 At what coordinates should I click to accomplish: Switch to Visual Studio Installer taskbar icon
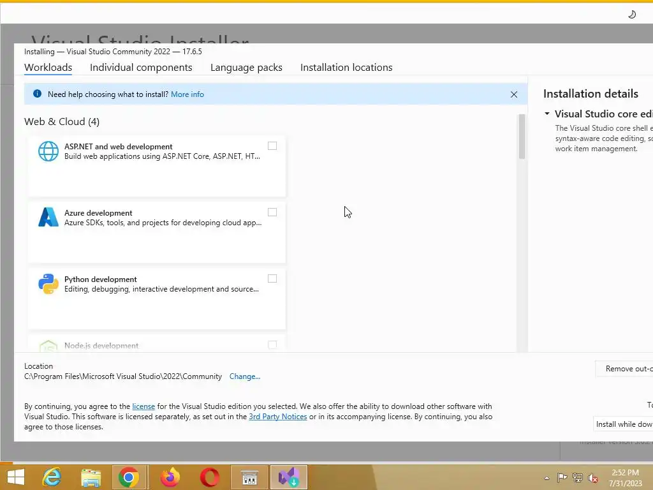(289, 477)
